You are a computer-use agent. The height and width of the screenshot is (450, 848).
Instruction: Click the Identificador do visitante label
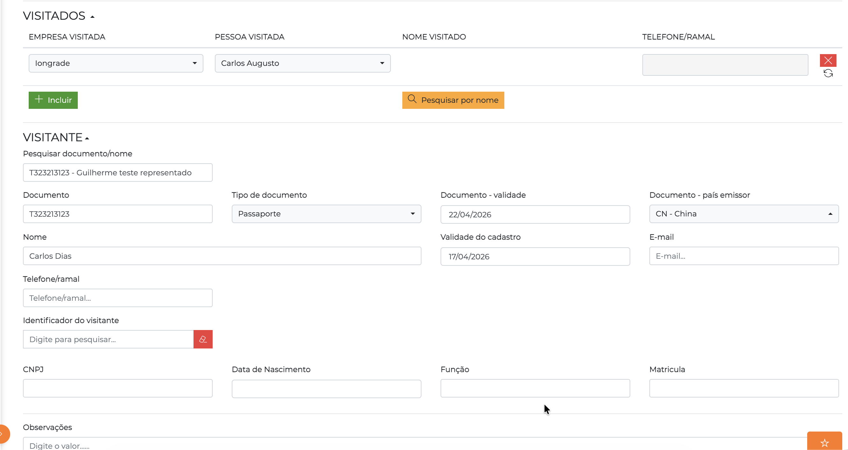pyautogui.click(x=71, y=320)
